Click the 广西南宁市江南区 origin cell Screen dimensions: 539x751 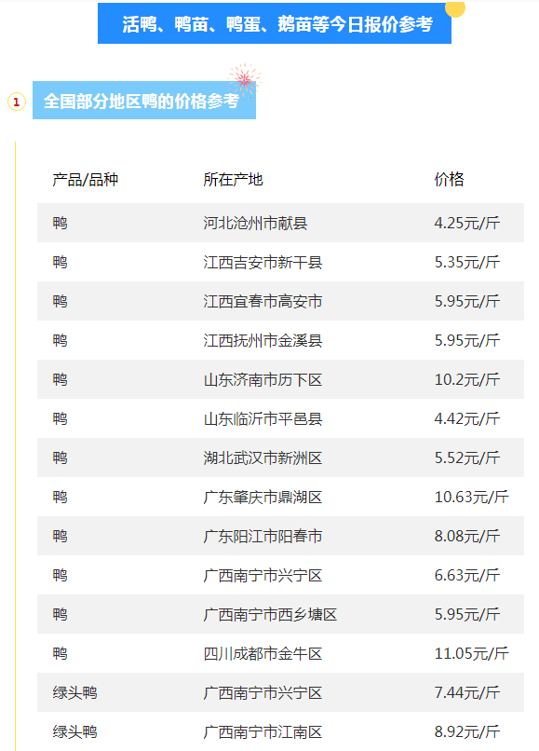[263, 732]
